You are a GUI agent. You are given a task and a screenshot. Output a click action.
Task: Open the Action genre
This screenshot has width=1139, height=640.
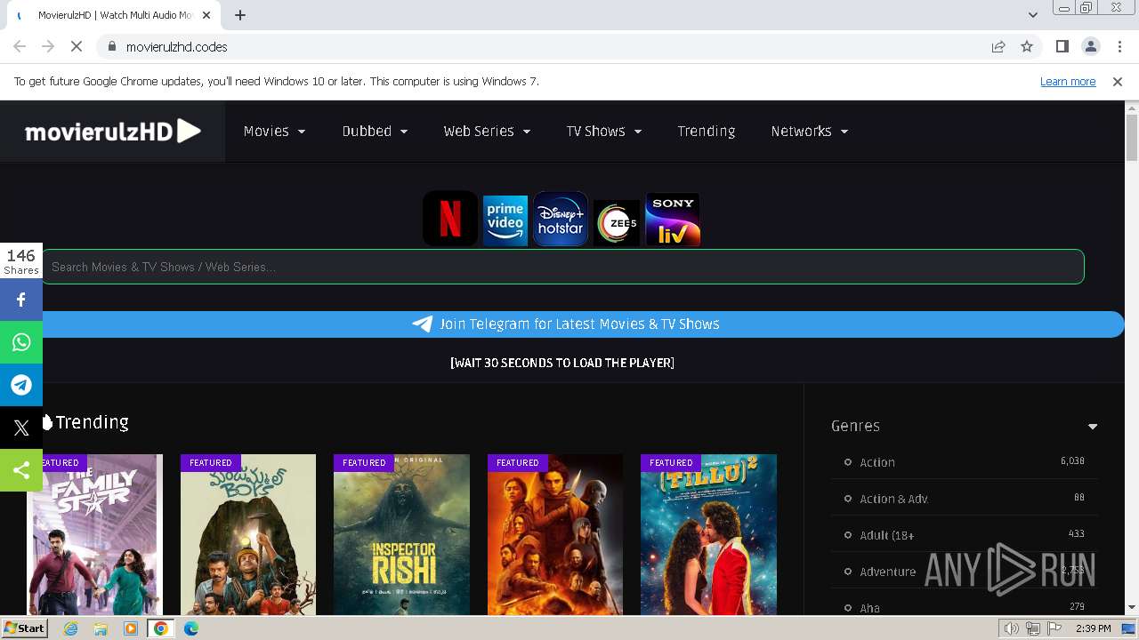point(876,462)
